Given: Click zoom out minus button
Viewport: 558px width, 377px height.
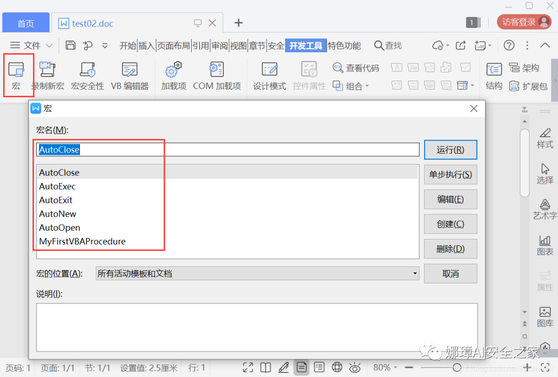Looking at the screenshot, I should [x=409, y=367].
